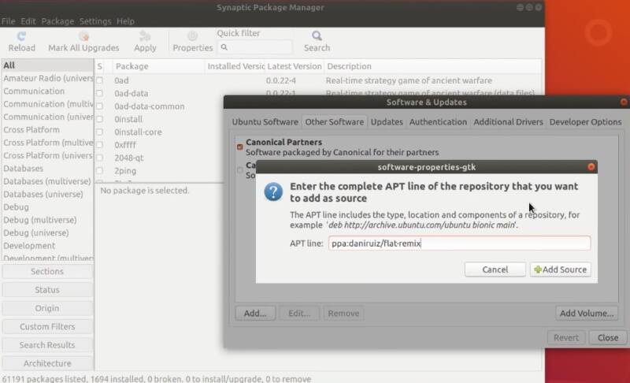This screenshot has width=630, height=383.
Task: Click the Search magnifier icon
Action: click(317, 36)
